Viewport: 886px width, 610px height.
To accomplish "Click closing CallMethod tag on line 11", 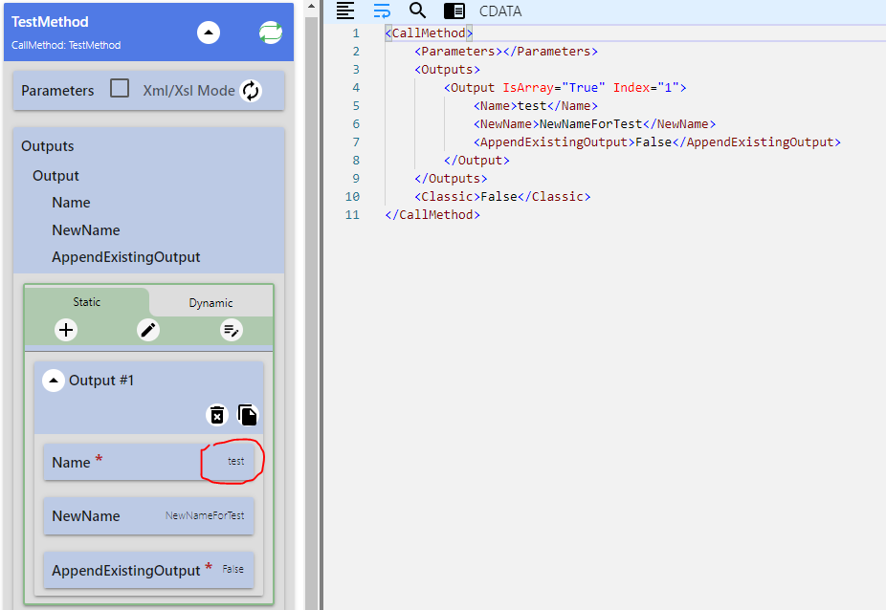I will 432,214.
